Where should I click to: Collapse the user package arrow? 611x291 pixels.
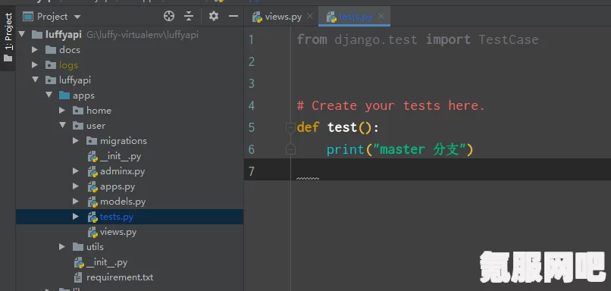point(62,126)
